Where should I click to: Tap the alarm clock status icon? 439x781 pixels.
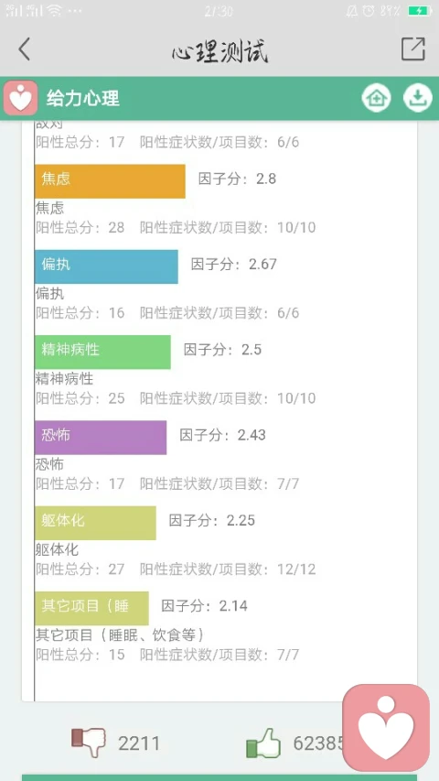coord(369,10)
